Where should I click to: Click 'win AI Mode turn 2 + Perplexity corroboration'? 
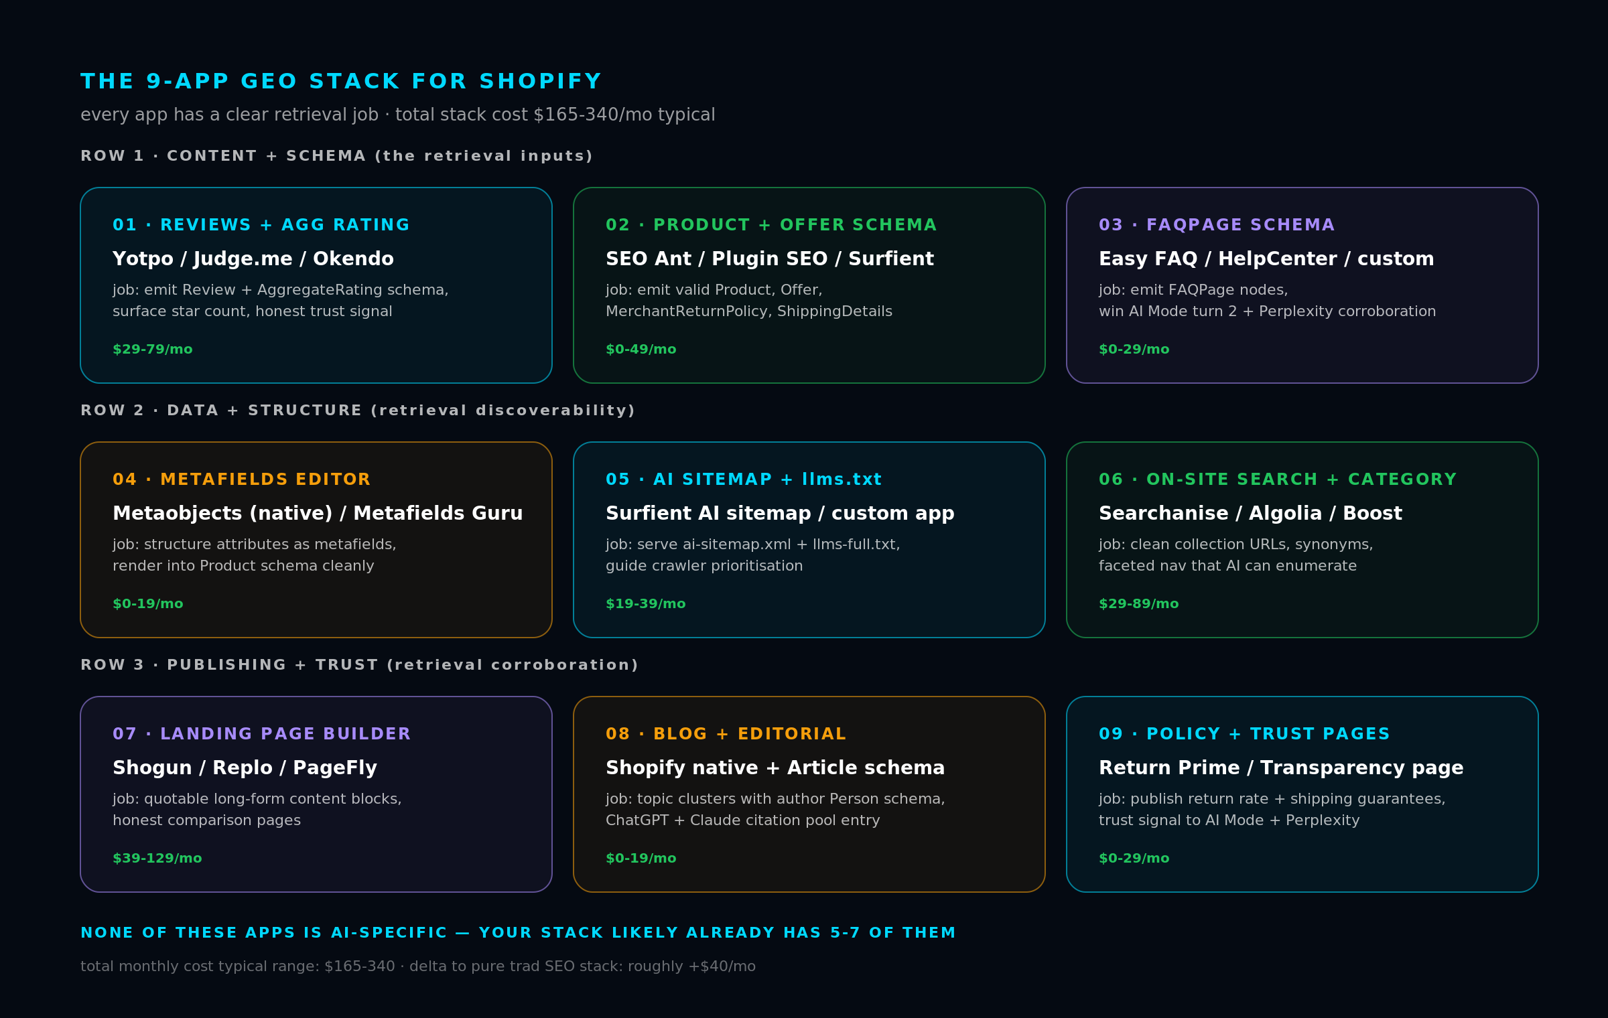click(x=1268, y=311)
